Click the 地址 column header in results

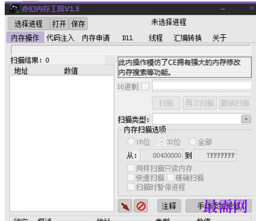pyautogui.click(x=21, y=71)
